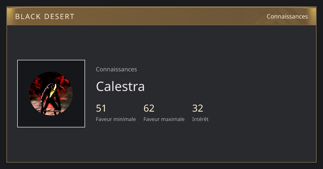Viewport: 323px width, 169px height.
Task: Click the Faveur maximale label
Action: [x=164, y=119]
